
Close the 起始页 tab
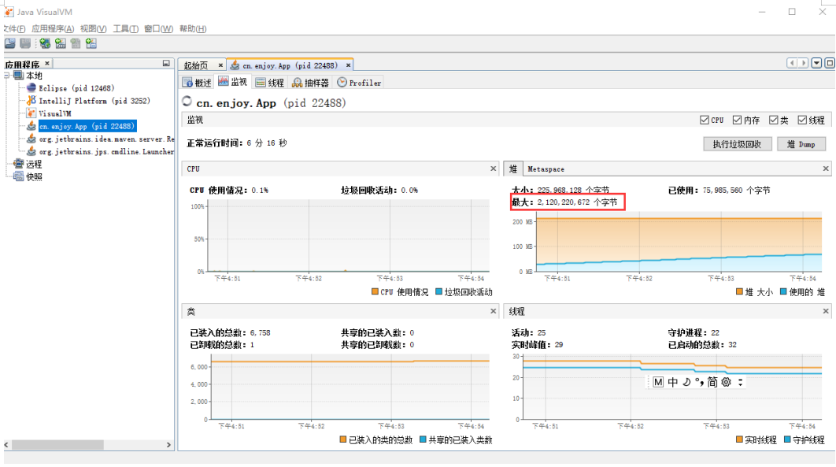[220, 65]
